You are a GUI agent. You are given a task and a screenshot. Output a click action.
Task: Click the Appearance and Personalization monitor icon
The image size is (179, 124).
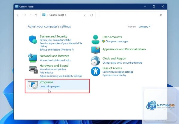[x=96, y=50]
